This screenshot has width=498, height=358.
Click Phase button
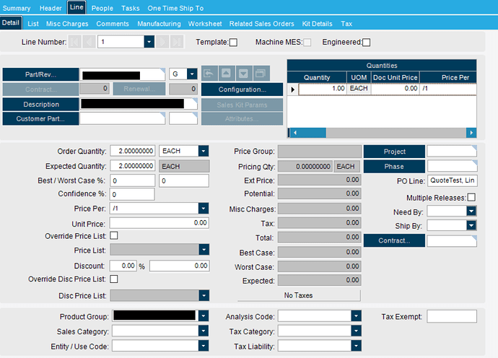click(x=394, y=167)
